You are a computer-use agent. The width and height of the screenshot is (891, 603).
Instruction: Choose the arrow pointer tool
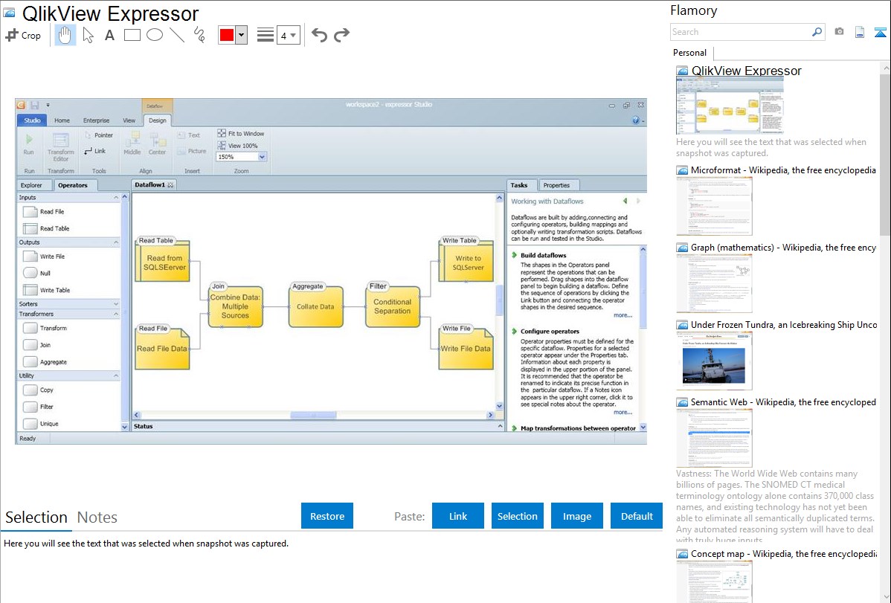(88, 35)
